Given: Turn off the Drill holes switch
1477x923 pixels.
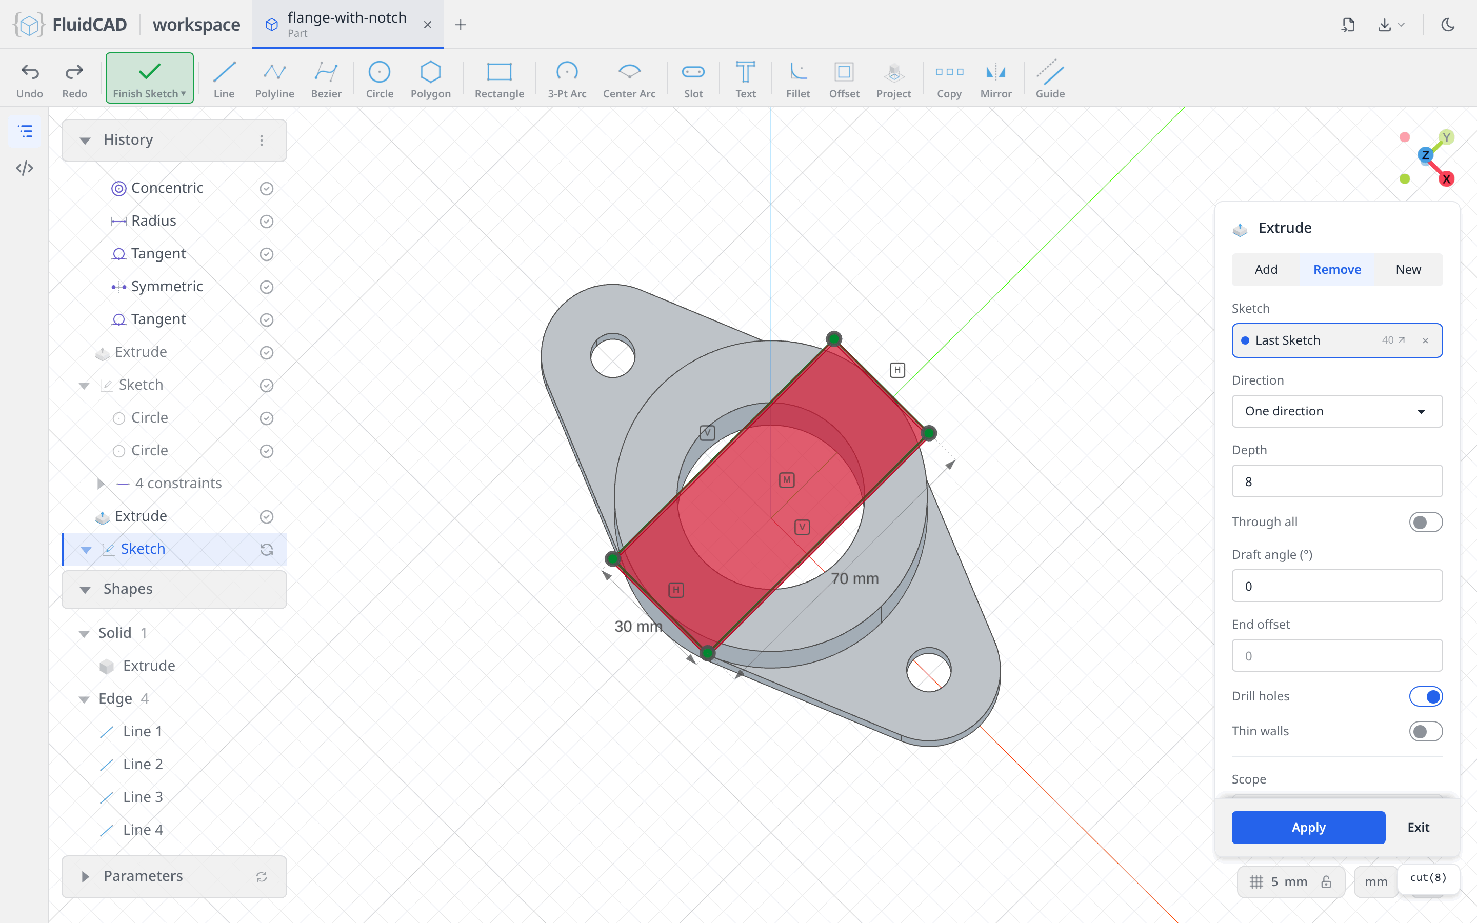Looking at the screenshot, I should click(x=1425, y=696).
